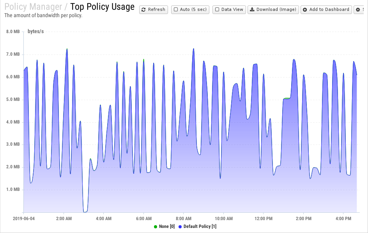Toggle the Data View checkbox
368x233 pixels.
point(217,10)
